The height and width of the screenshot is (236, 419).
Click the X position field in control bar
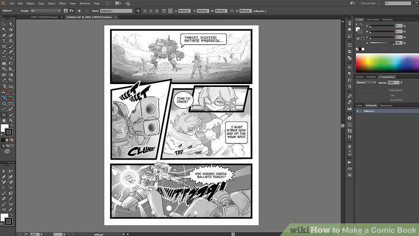pyautogui.click(x=184, y=11)
